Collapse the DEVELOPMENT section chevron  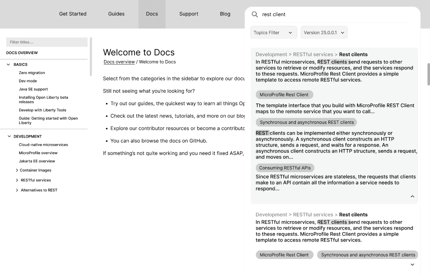[9, 136]
